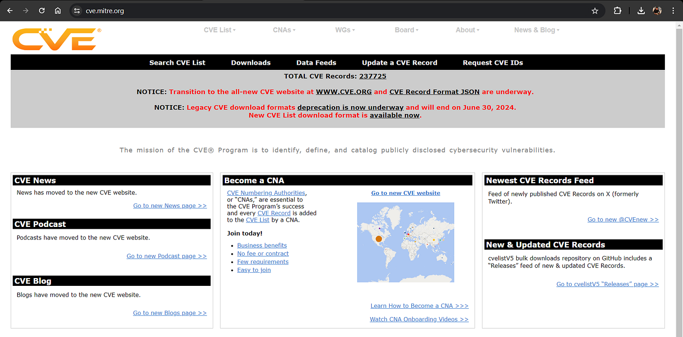Click the CVE Record link in CNA text
Image resolution: width=683 pixels, height=337 pixels.
tap(274, 213)
